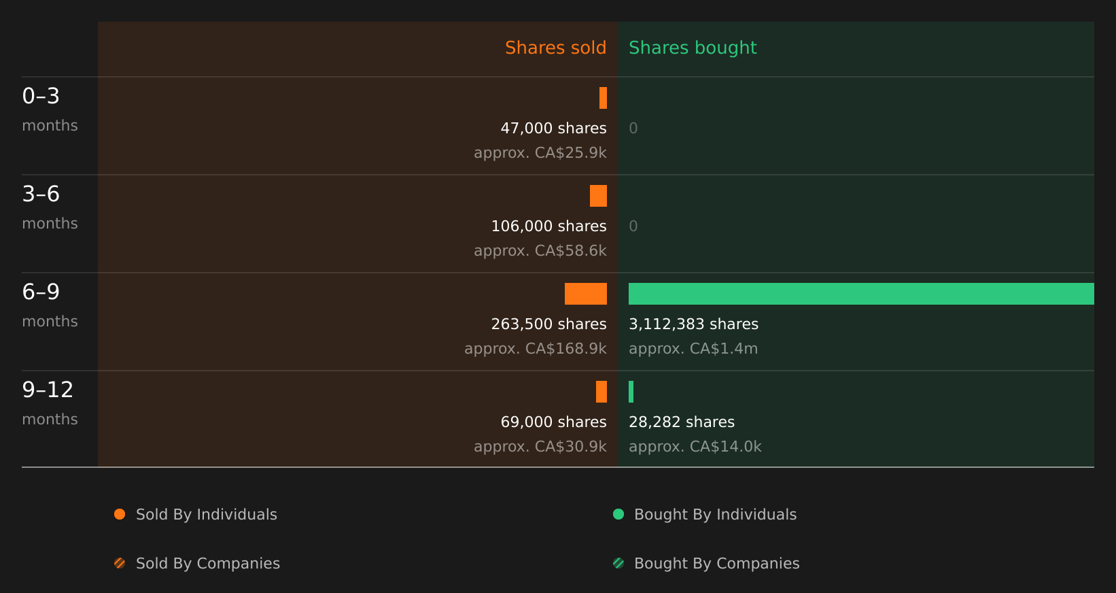1116x593 pixels.
Task: Click the 0 bought value in 3–6 months
Action: [x=633, y=226]
